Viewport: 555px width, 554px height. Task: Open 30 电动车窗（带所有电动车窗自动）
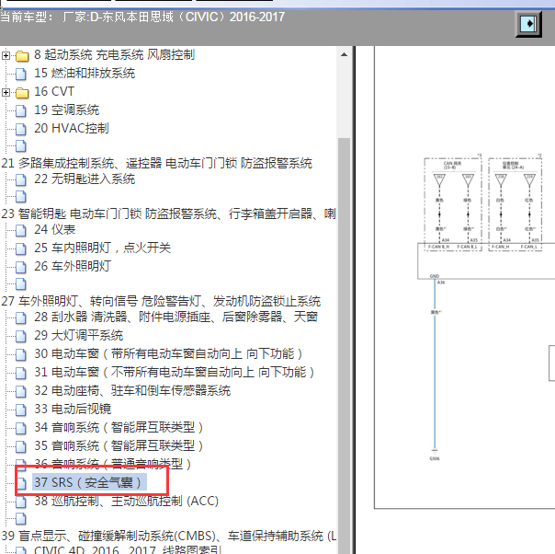point(168,354)
